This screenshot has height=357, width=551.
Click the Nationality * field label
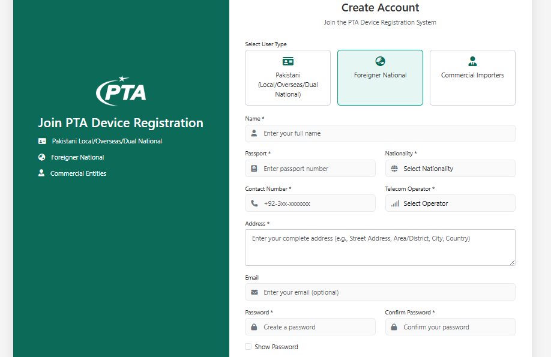point(401,154)
